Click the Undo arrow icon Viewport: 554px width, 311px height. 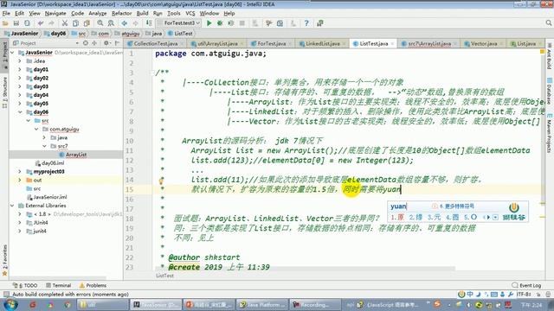click(41, 23)
